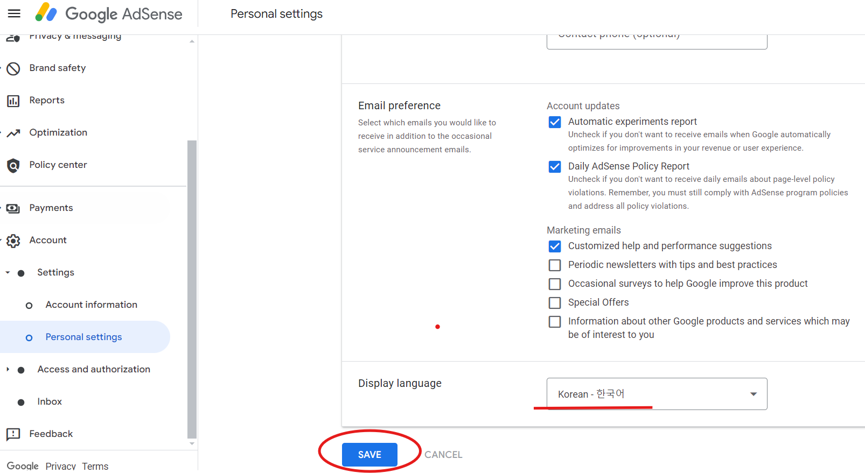
Task: Open Policy center page
Action: [58, 165]
